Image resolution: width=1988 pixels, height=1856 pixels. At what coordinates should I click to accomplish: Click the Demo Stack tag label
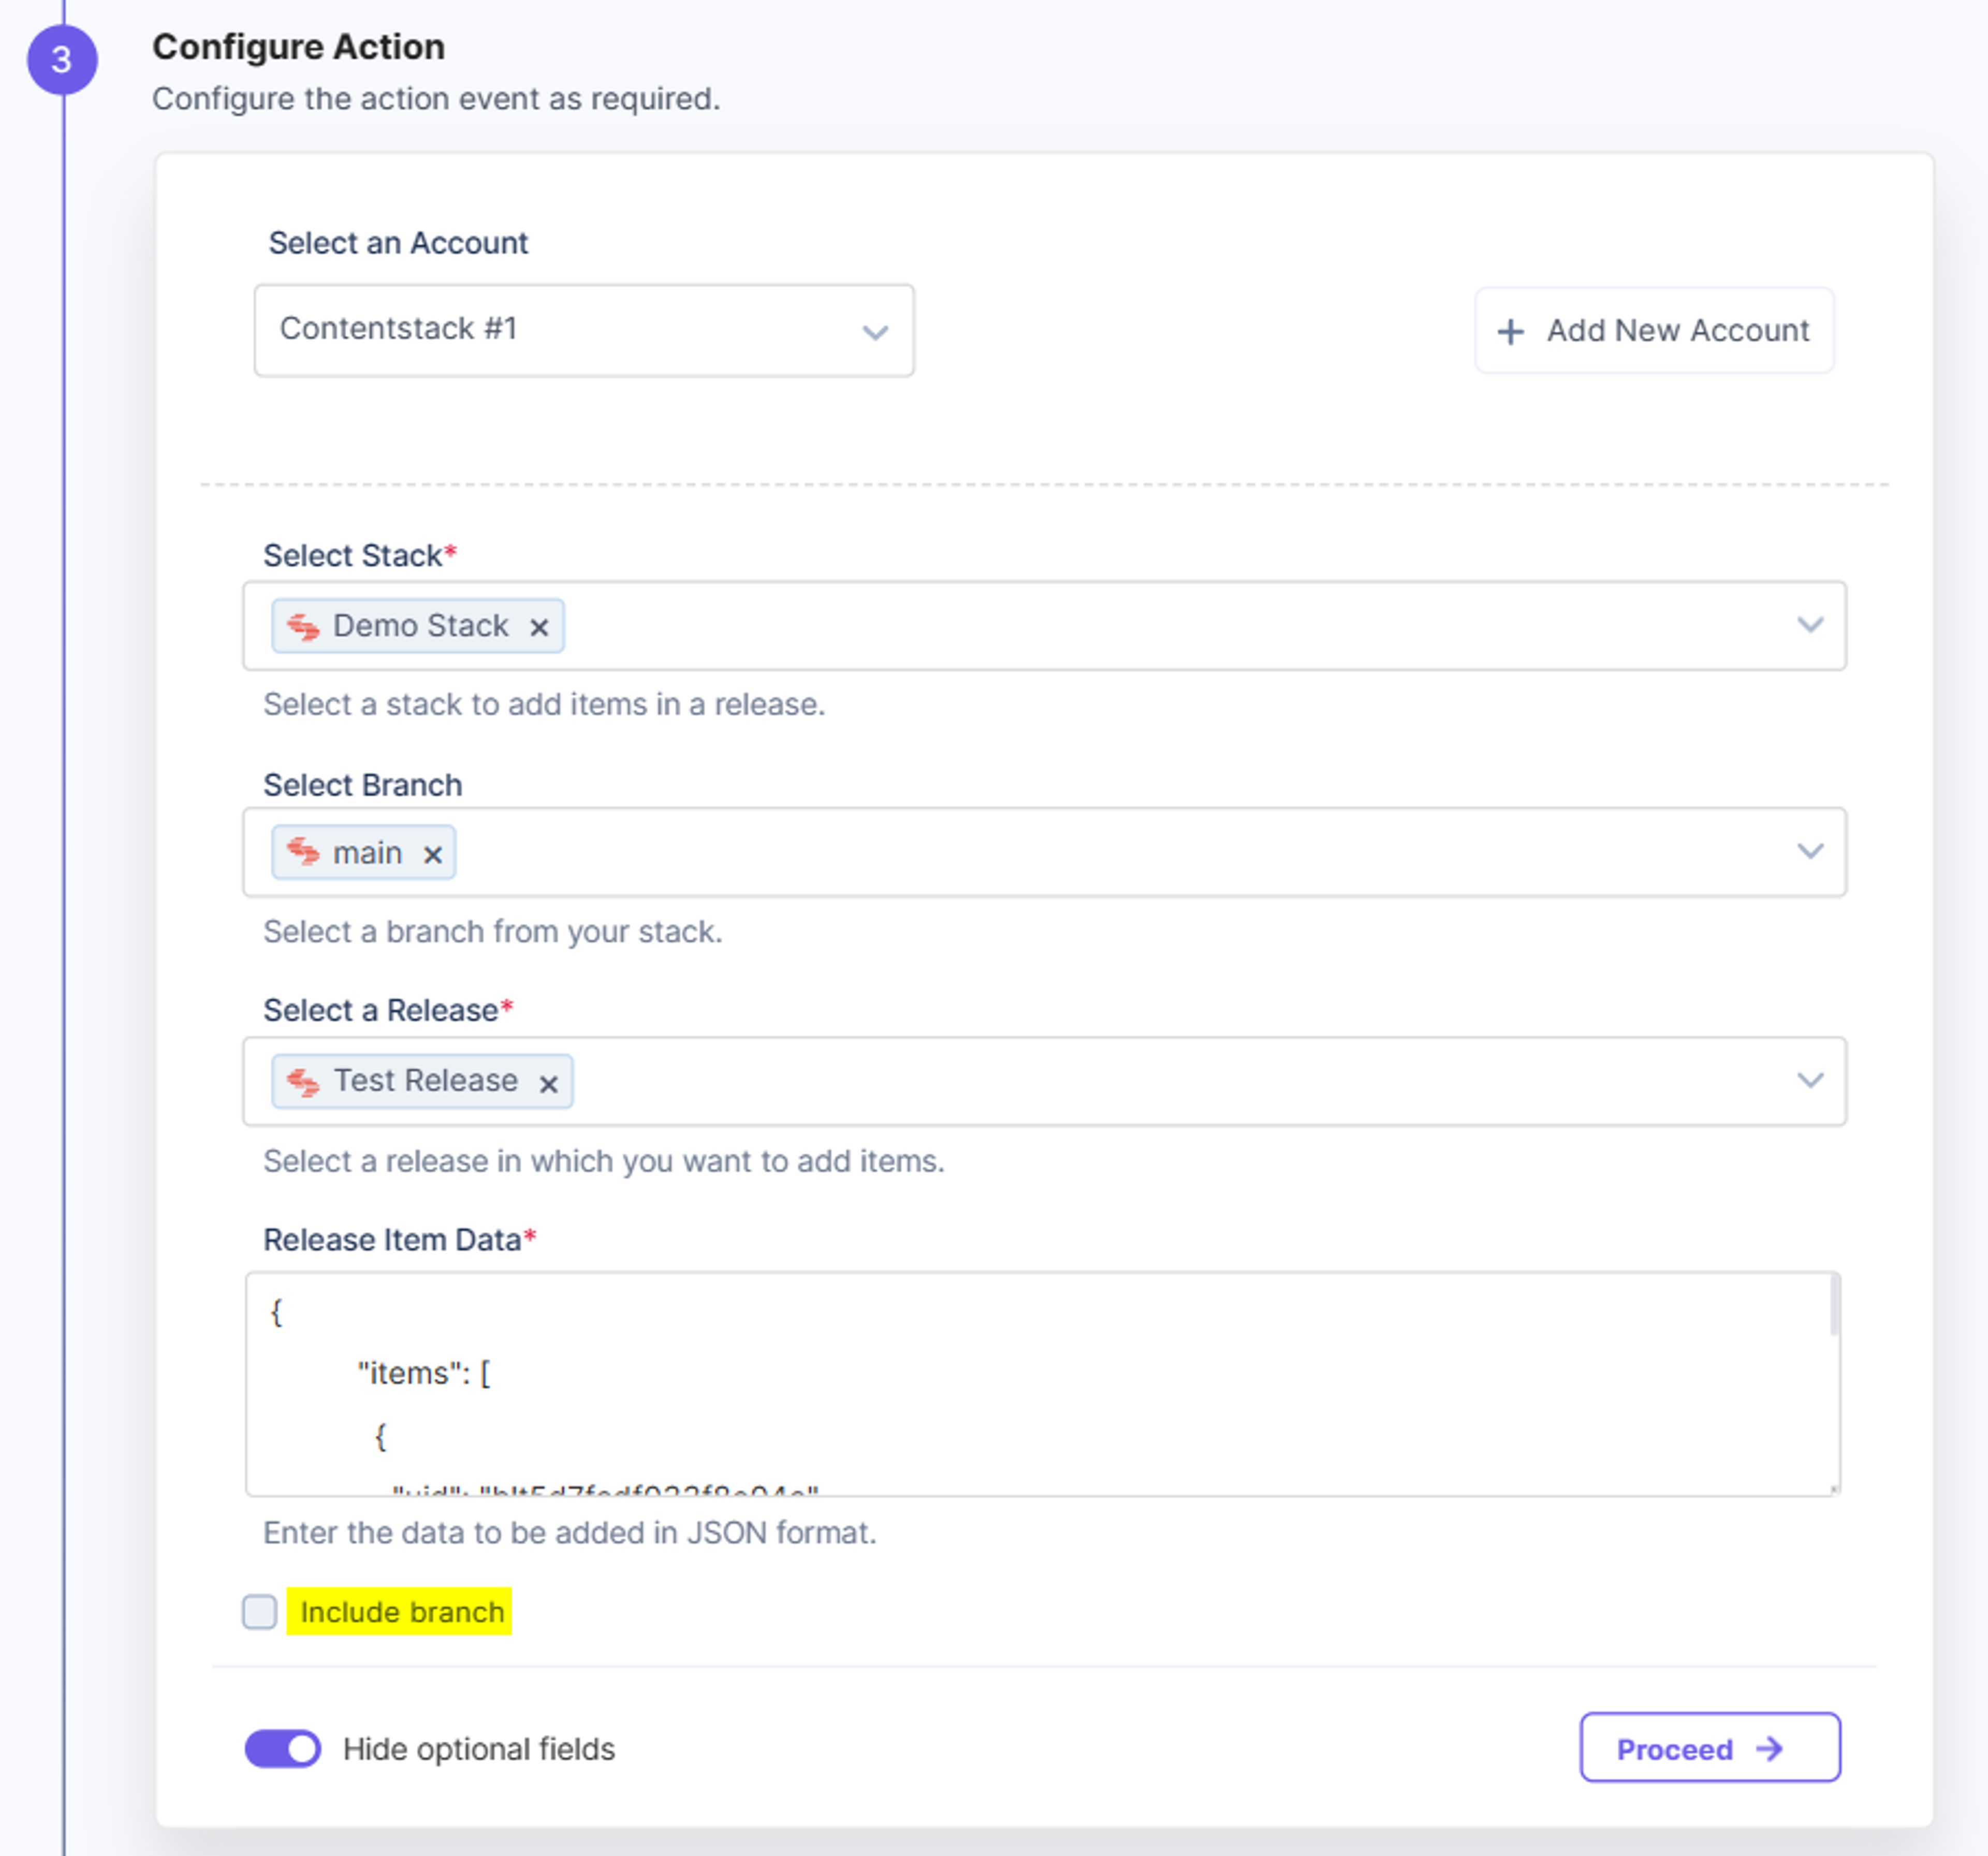point(421,626)
